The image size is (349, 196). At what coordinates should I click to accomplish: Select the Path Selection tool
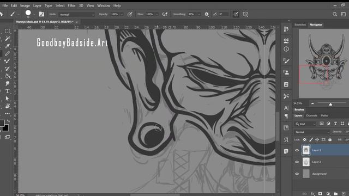(7, 99)
